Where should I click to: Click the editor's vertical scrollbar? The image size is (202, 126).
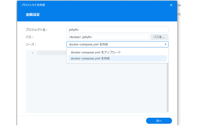click(168, 88)
